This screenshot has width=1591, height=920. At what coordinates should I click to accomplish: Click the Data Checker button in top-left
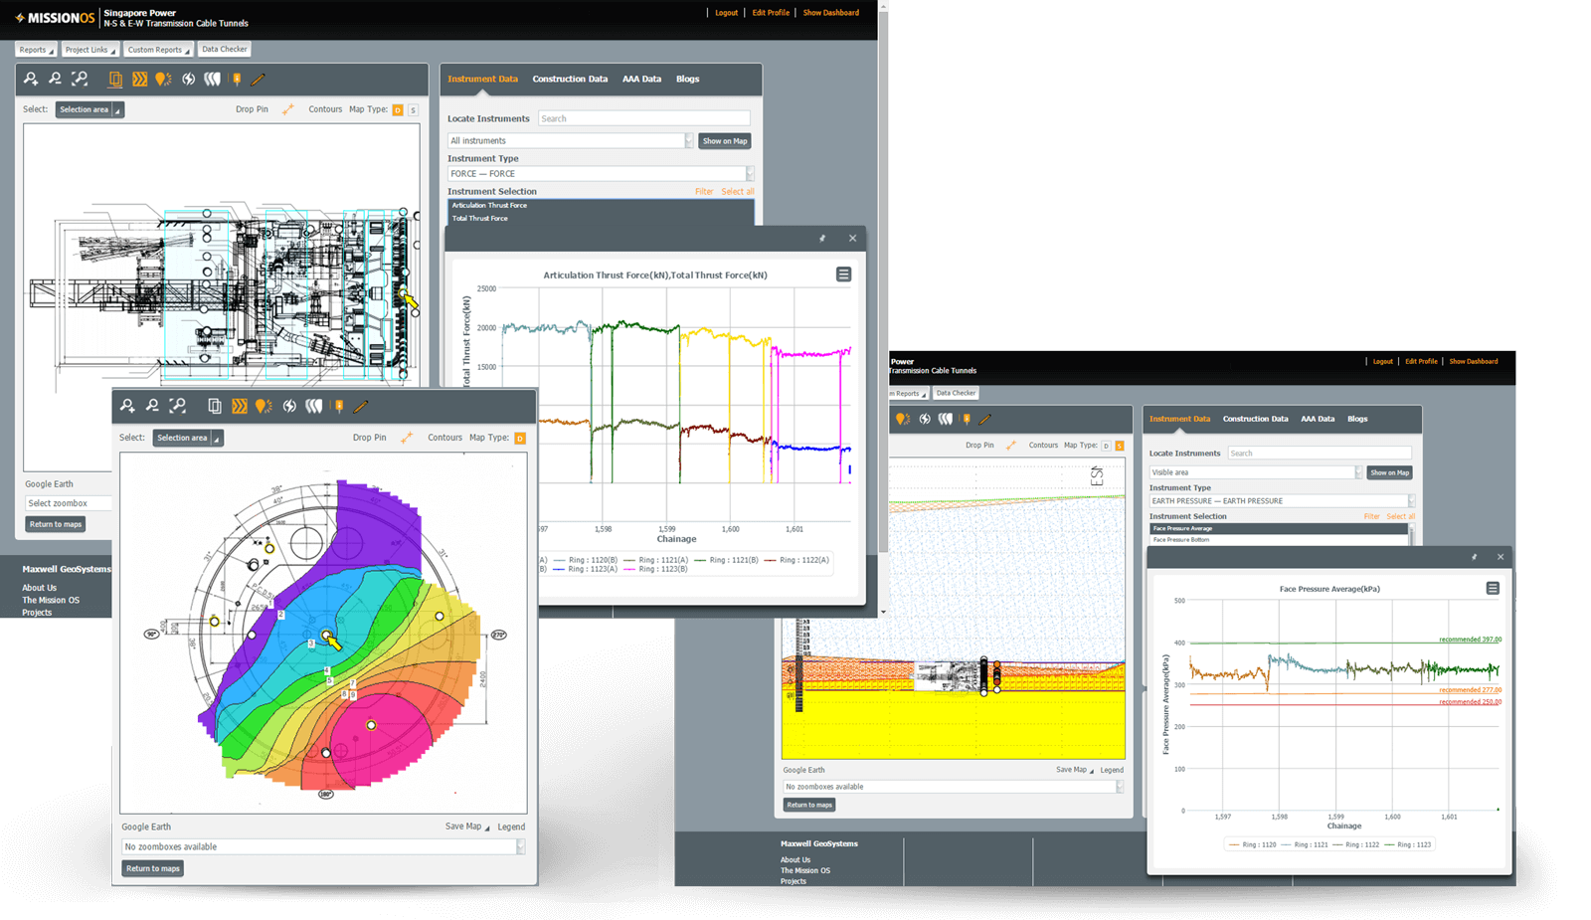pyautogui.click(x=224, y=49)
